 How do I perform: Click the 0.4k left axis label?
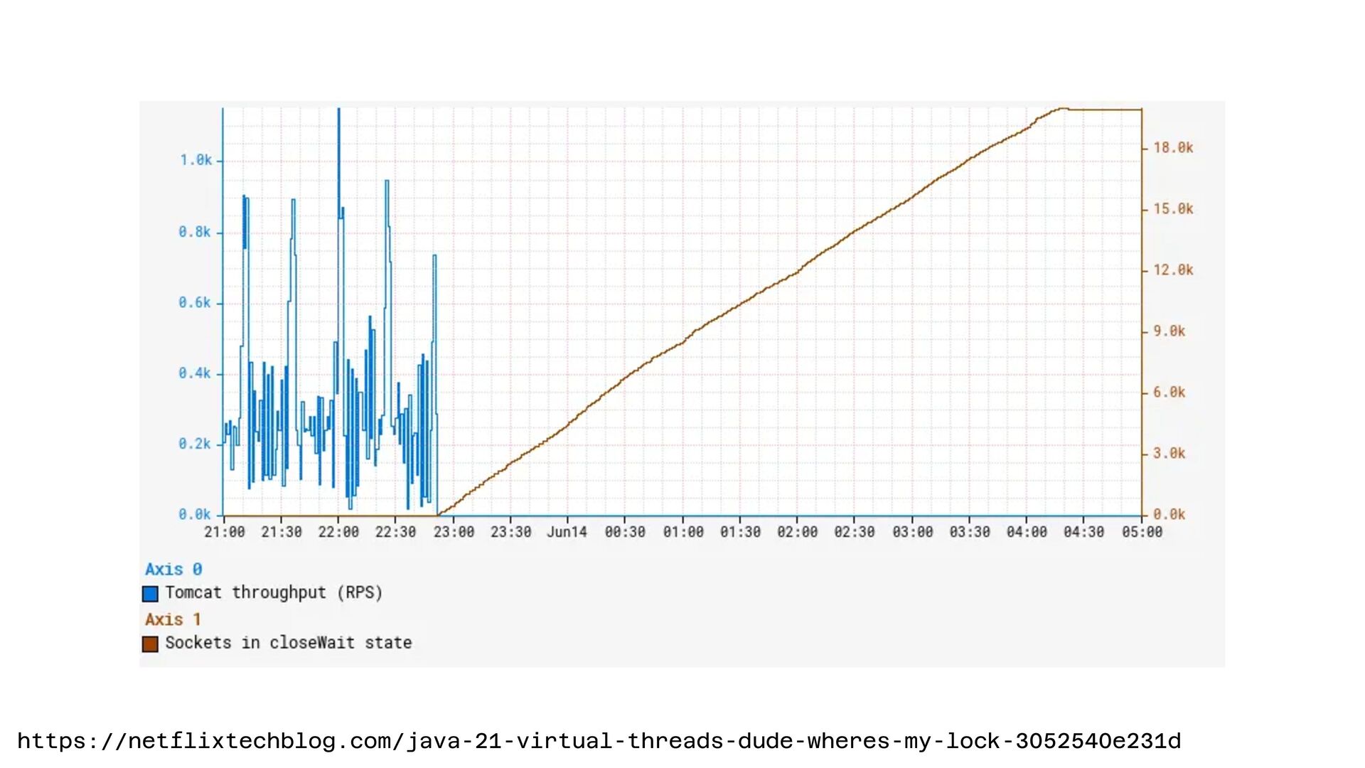[x=195, y=373]
